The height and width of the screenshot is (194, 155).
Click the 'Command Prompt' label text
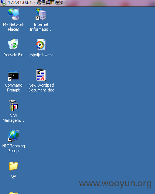click(14, 88)
